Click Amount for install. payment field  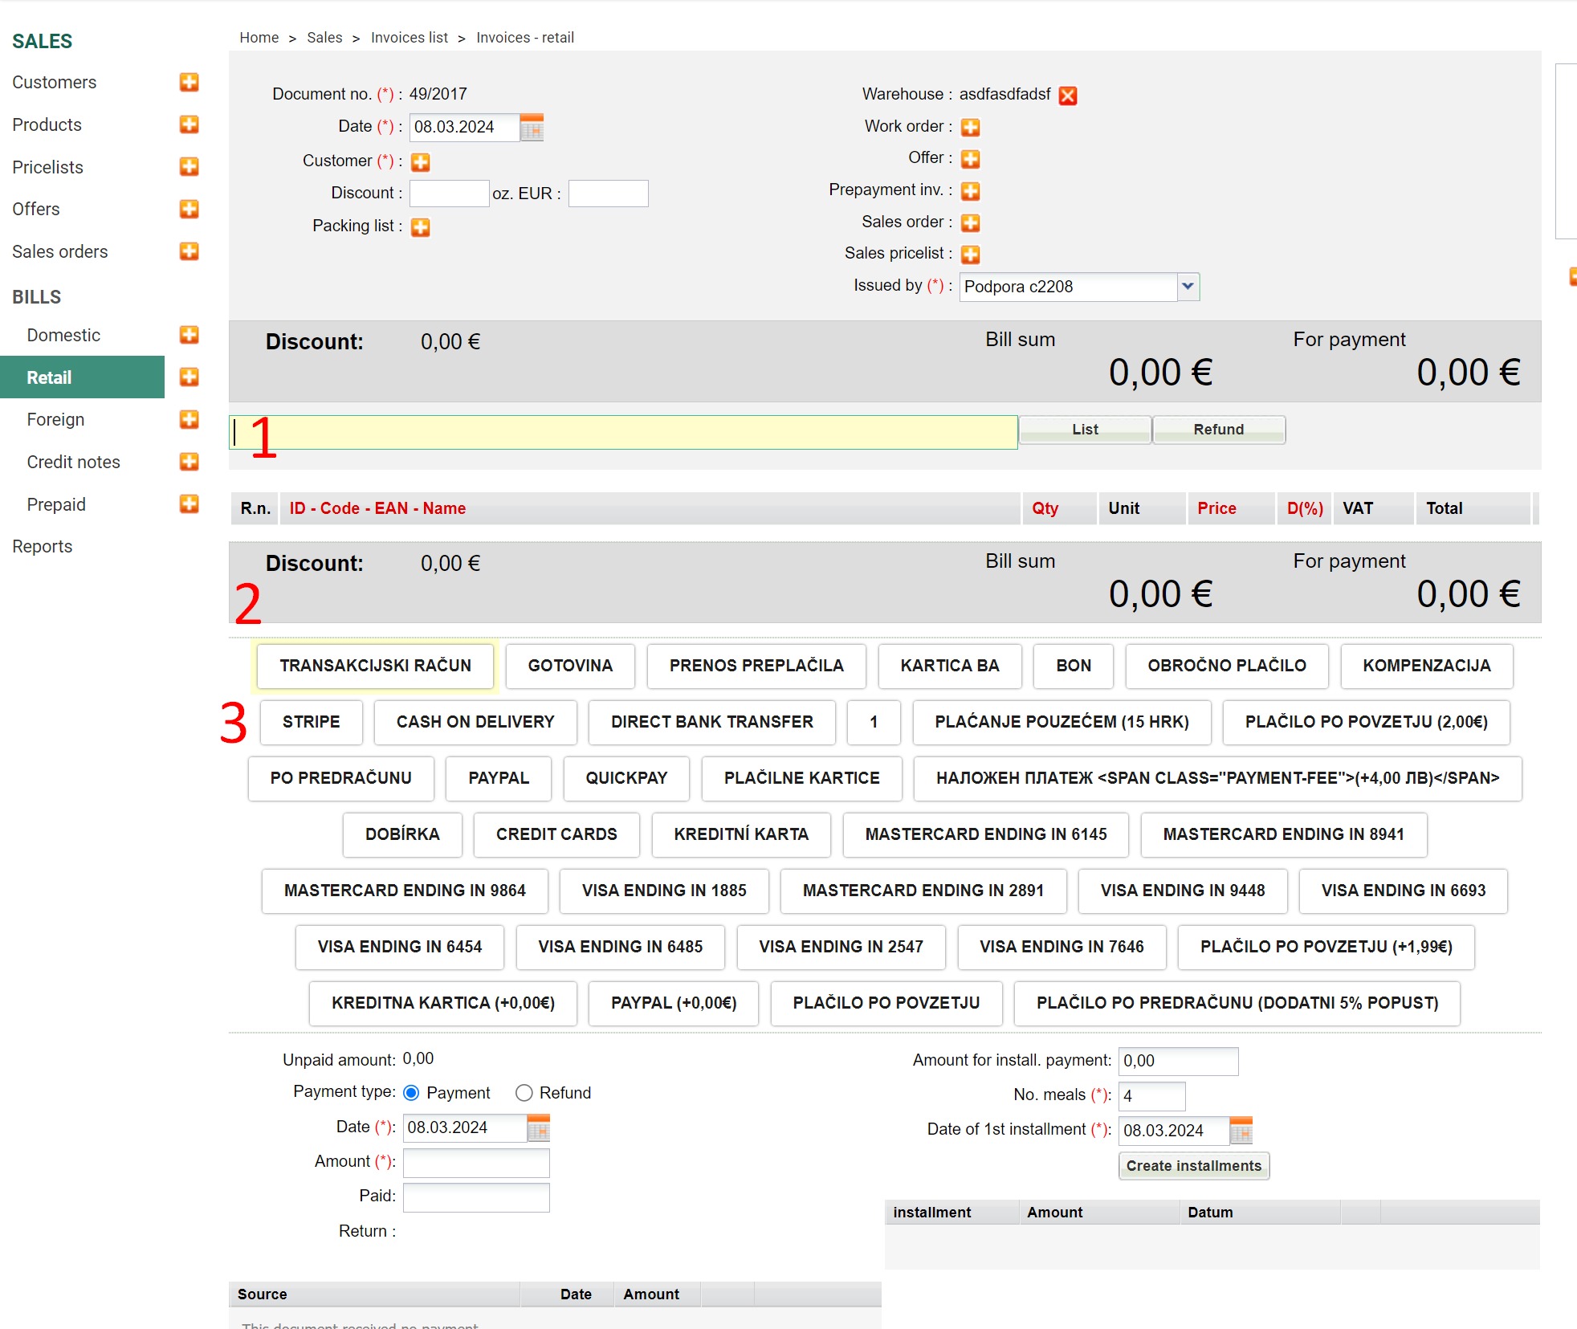1179,1061
